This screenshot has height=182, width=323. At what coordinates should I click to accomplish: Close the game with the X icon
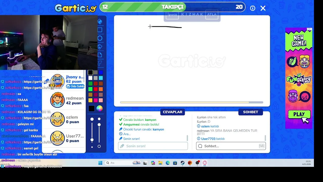coord(263,8)
